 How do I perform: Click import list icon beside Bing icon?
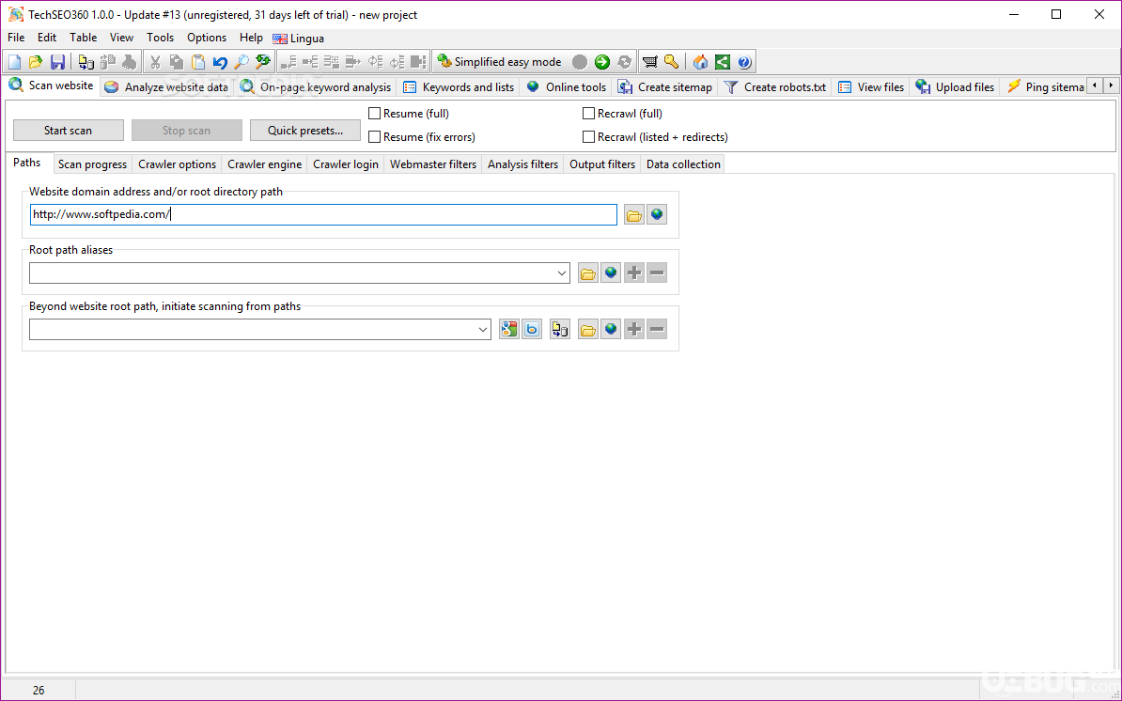point(559,329)
